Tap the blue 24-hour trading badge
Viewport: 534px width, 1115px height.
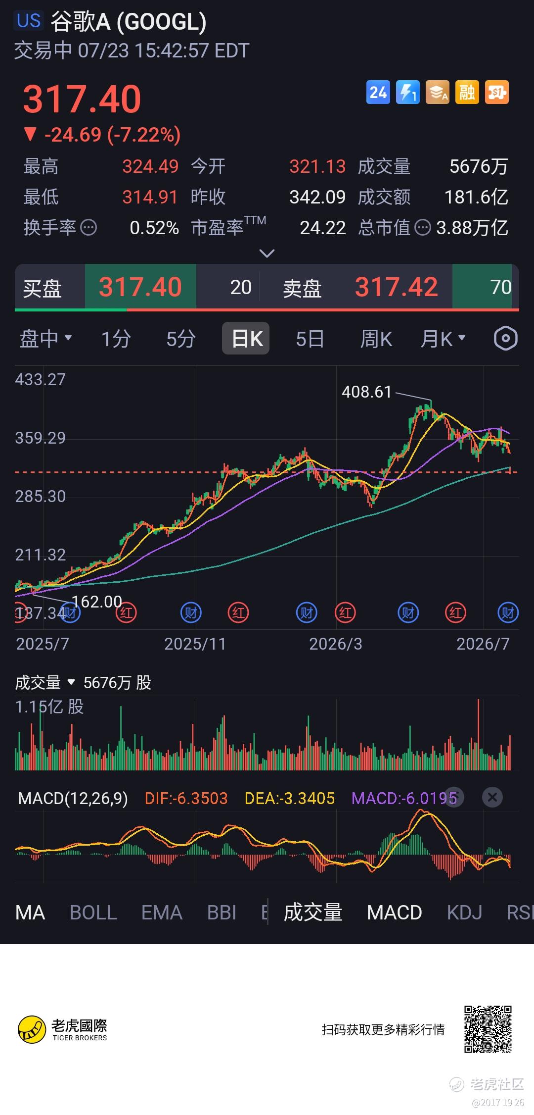pyautogui.click(x=378, y=93)
